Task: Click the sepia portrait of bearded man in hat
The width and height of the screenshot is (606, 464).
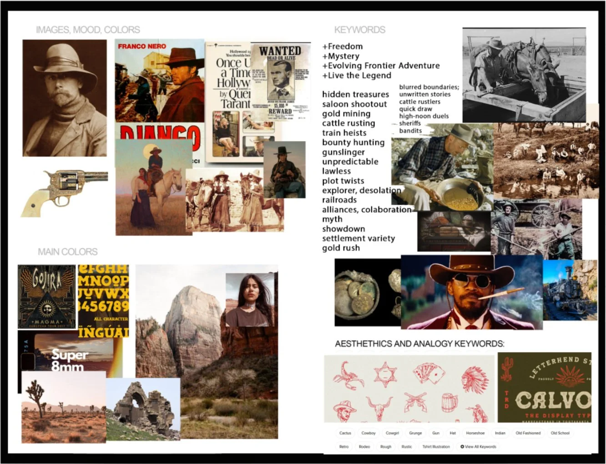Action: tap(65, 98)
